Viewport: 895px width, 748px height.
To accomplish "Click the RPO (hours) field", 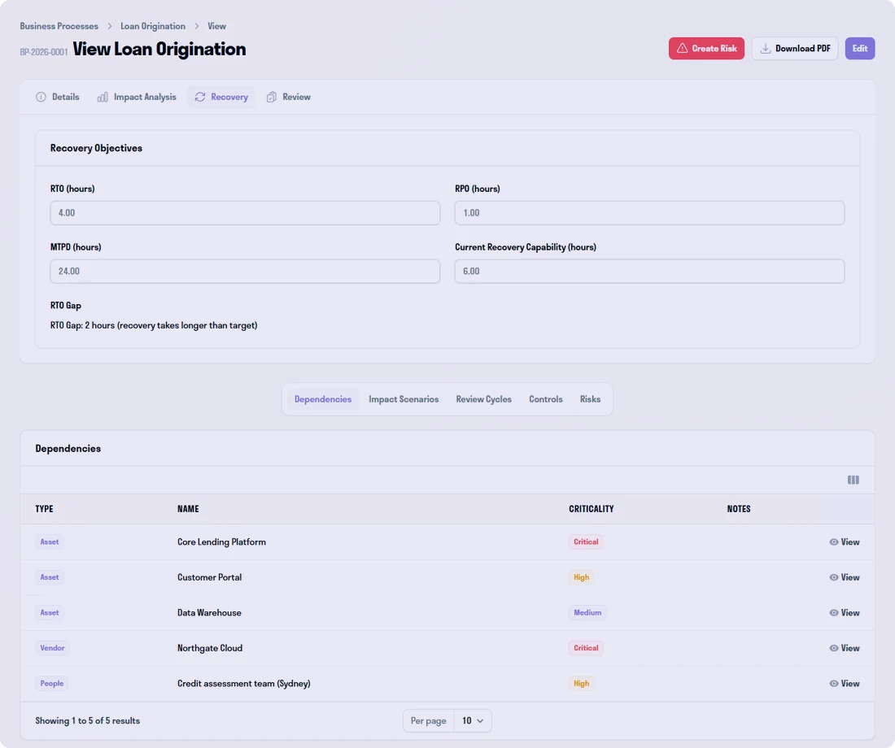I will click(x=649, y=213).
